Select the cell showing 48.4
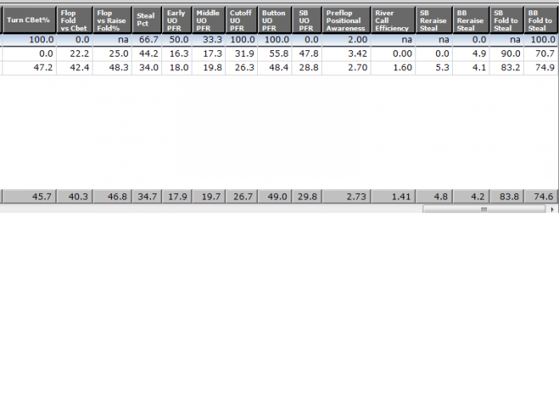Screen dimensions: 559x419 [x=275, y=68]
